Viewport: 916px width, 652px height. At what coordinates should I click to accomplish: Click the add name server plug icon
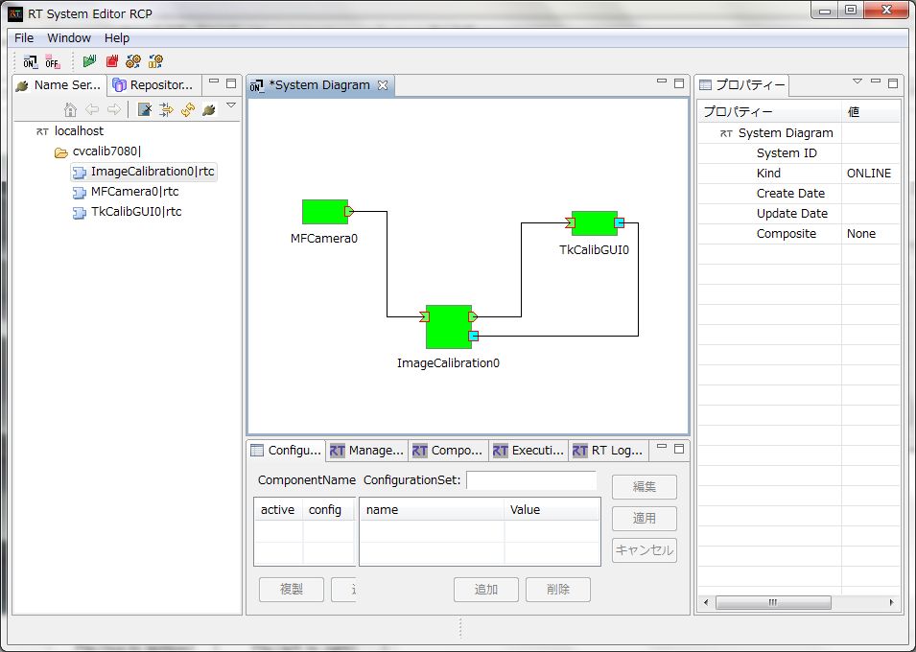(x=209, y=109)
